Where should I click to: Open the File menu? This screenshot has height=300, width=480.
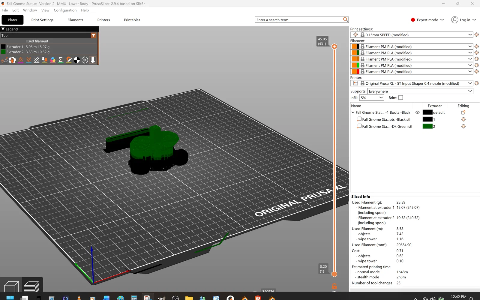[x=5, y=10]
